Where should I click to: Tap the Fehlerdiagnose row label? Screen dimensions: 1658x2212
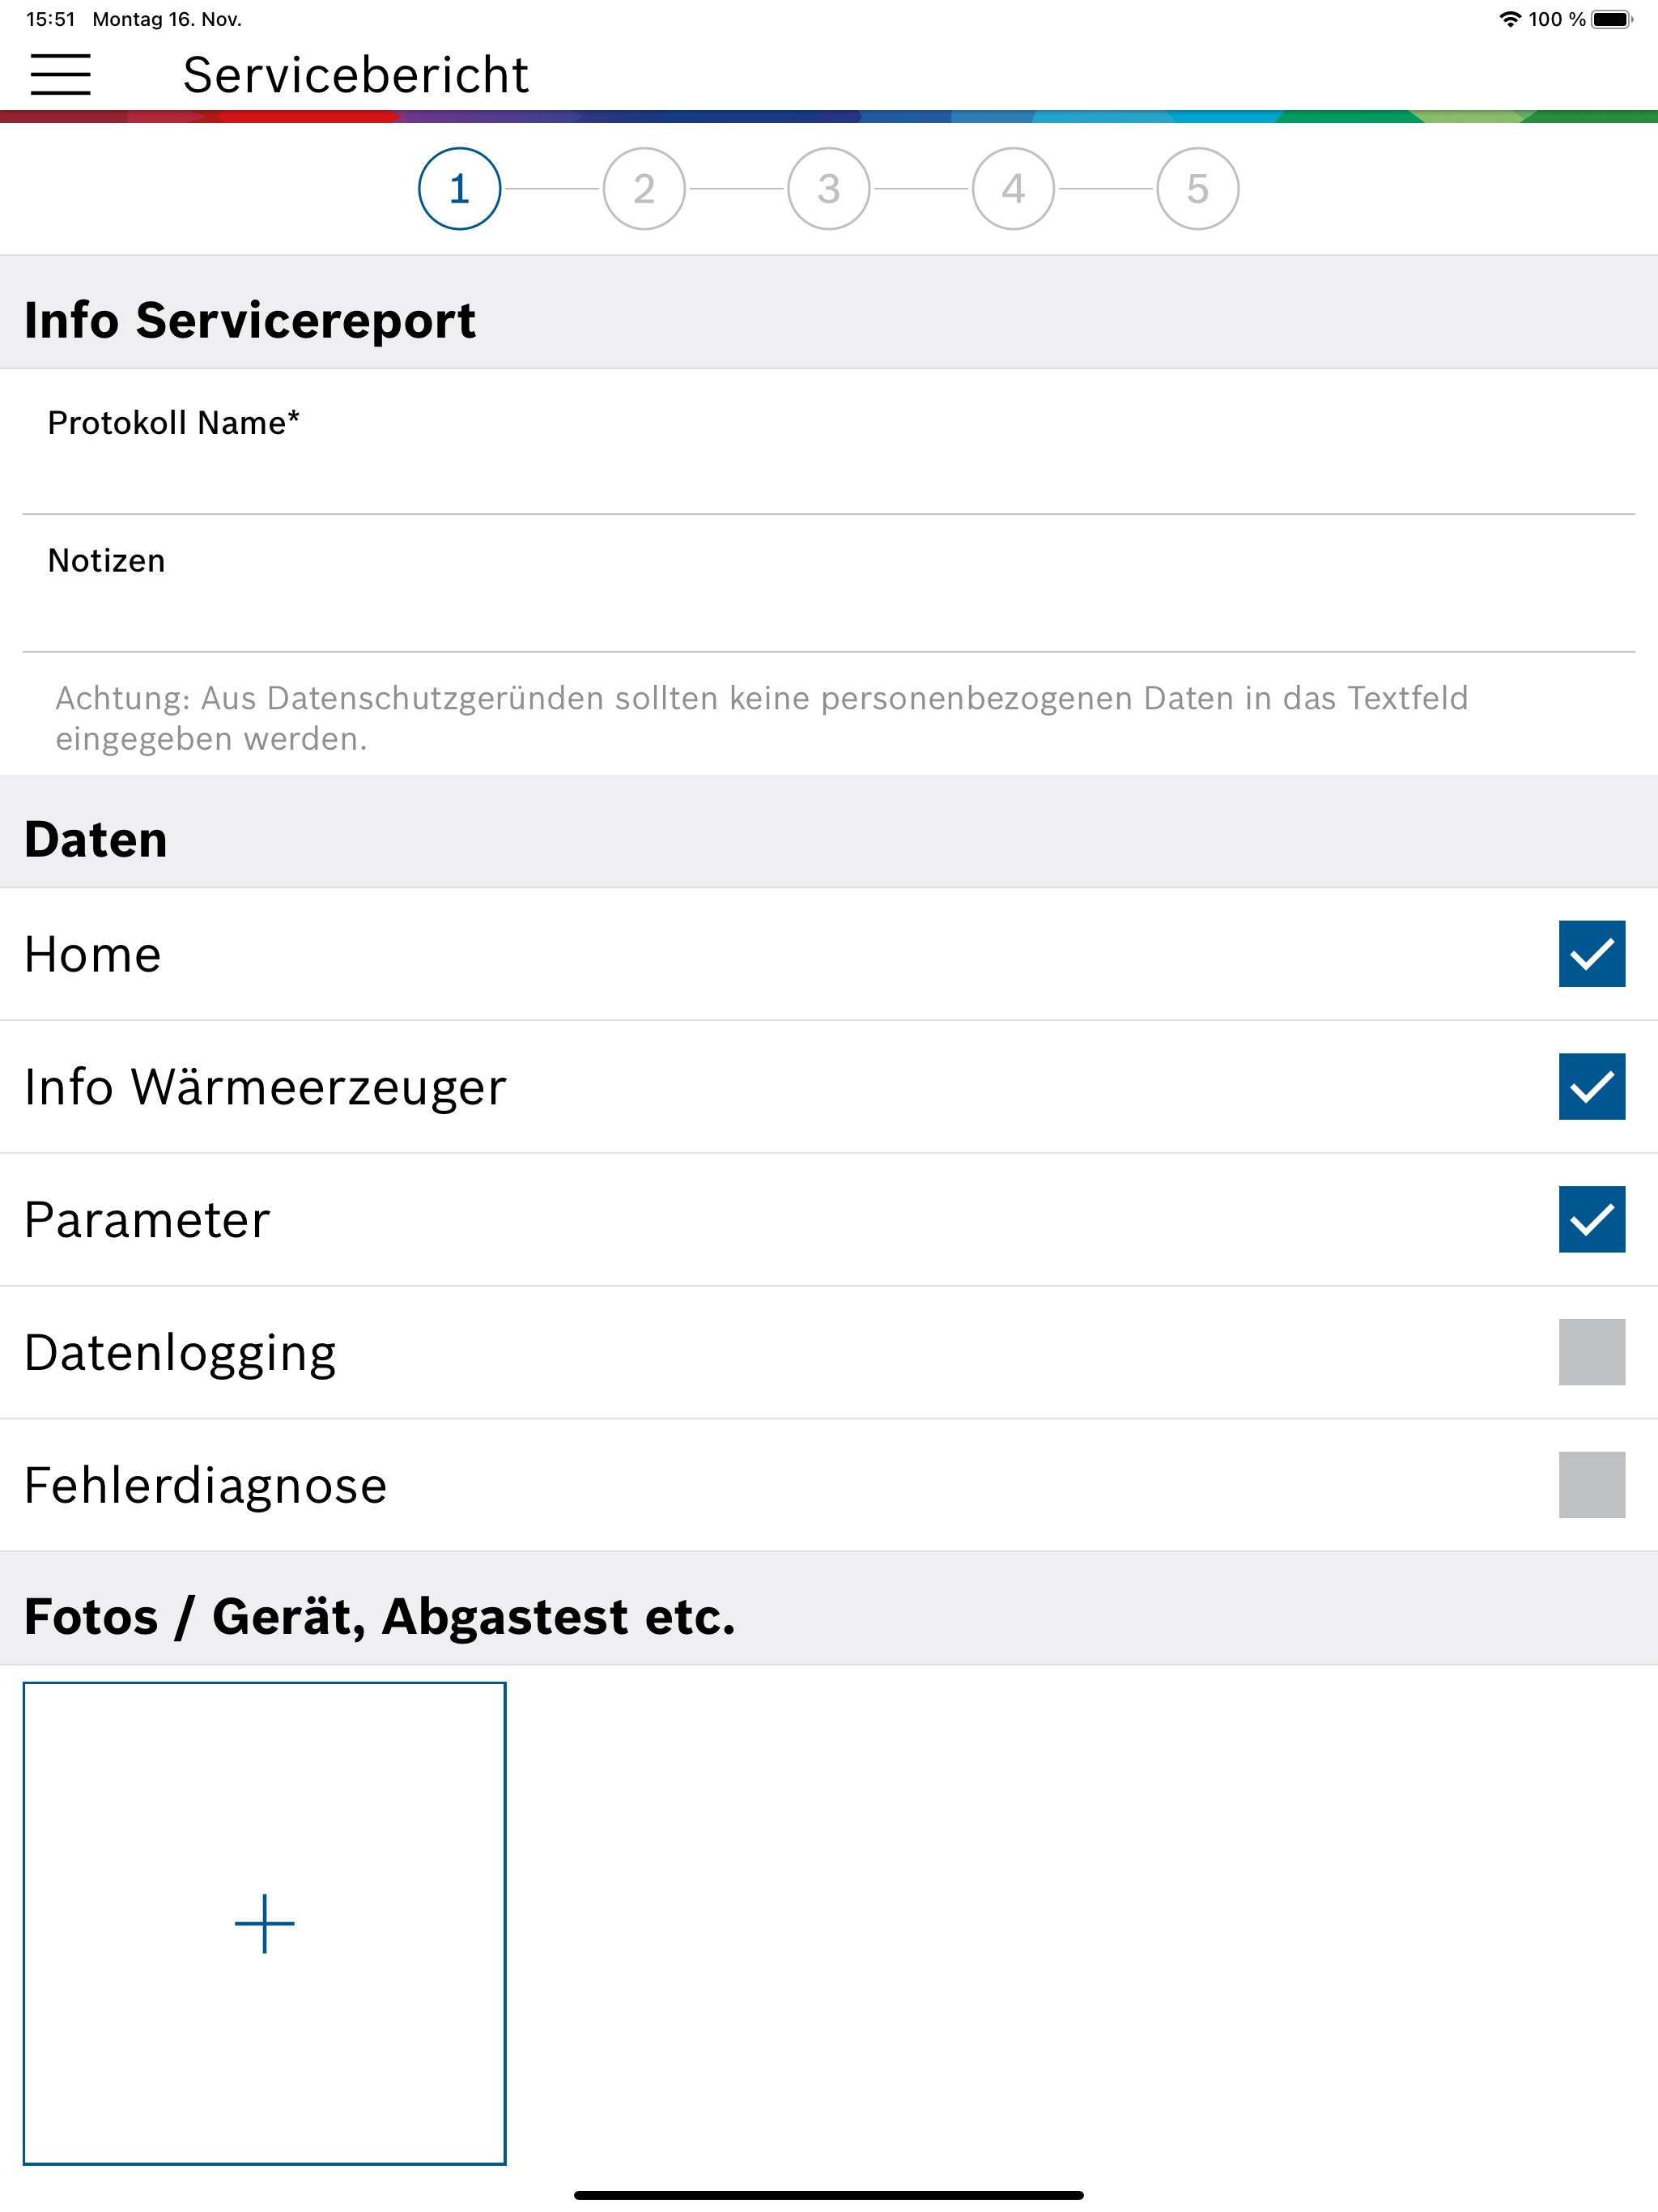click(205, 1485)
